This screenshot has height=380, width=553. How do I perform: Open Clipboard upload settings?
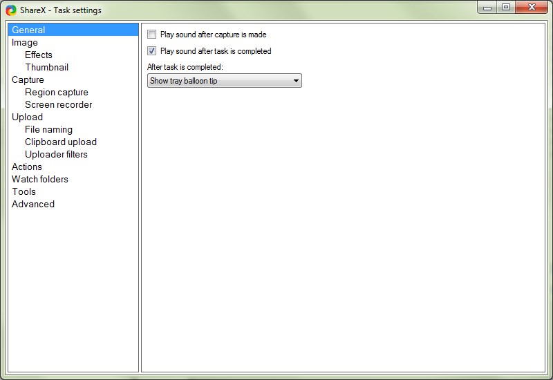61,142
